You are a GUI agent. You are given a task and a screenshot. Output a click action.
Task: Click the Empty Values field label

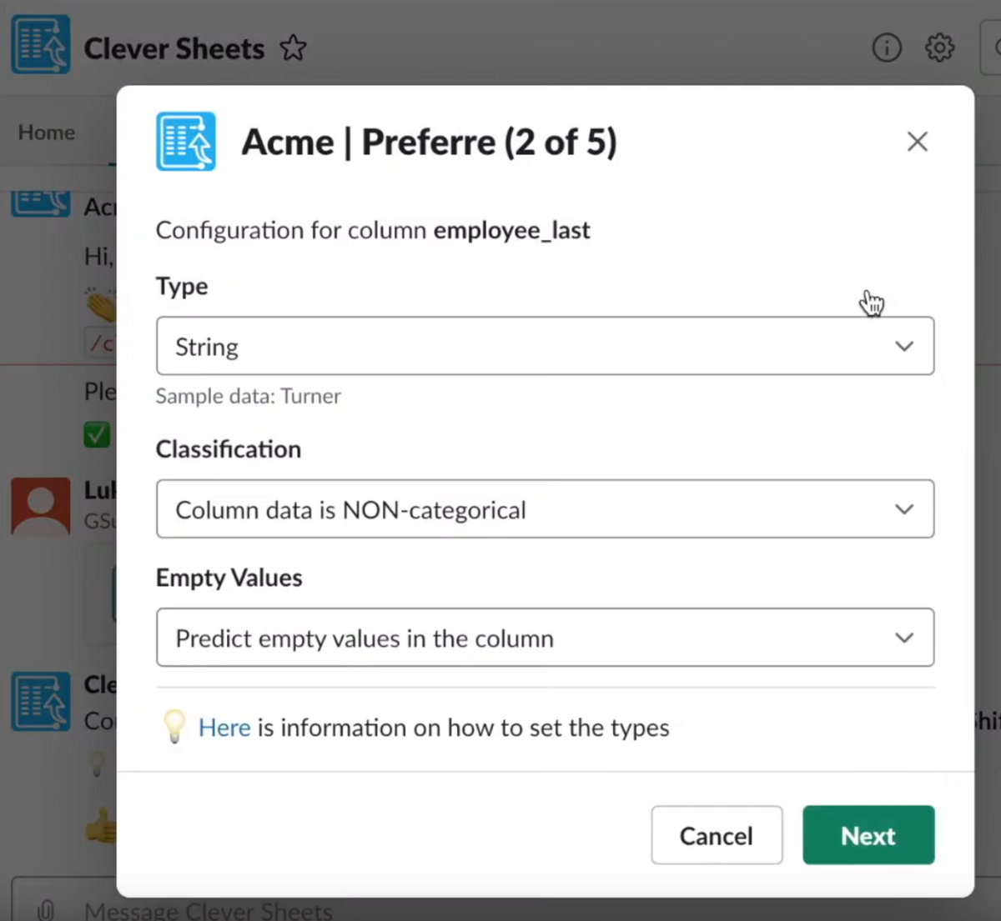pos(229,578)
